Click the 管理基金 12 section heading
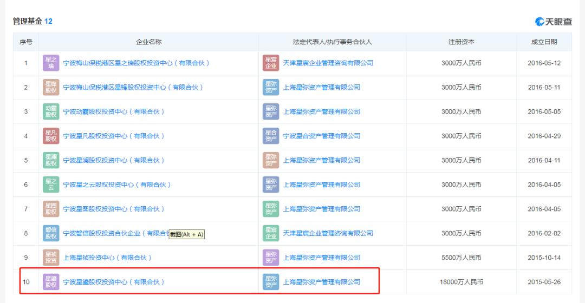Screen dimensions: 585x303 pos(32,21)
